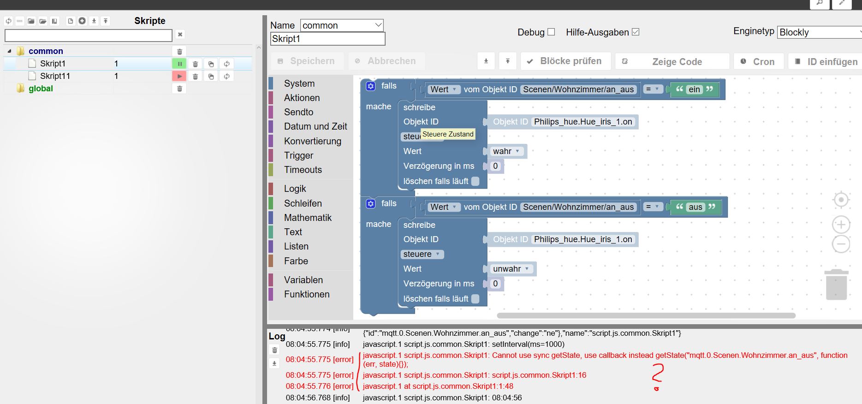
Task: Click the Speichern button
Action: tap(306, 61)
